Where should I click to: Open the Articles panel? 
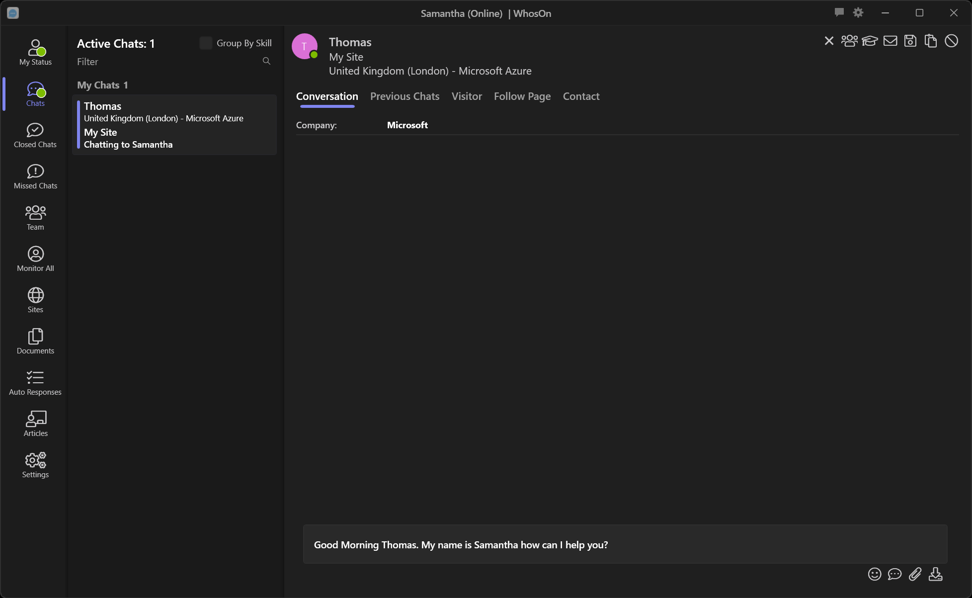(35, 424)
